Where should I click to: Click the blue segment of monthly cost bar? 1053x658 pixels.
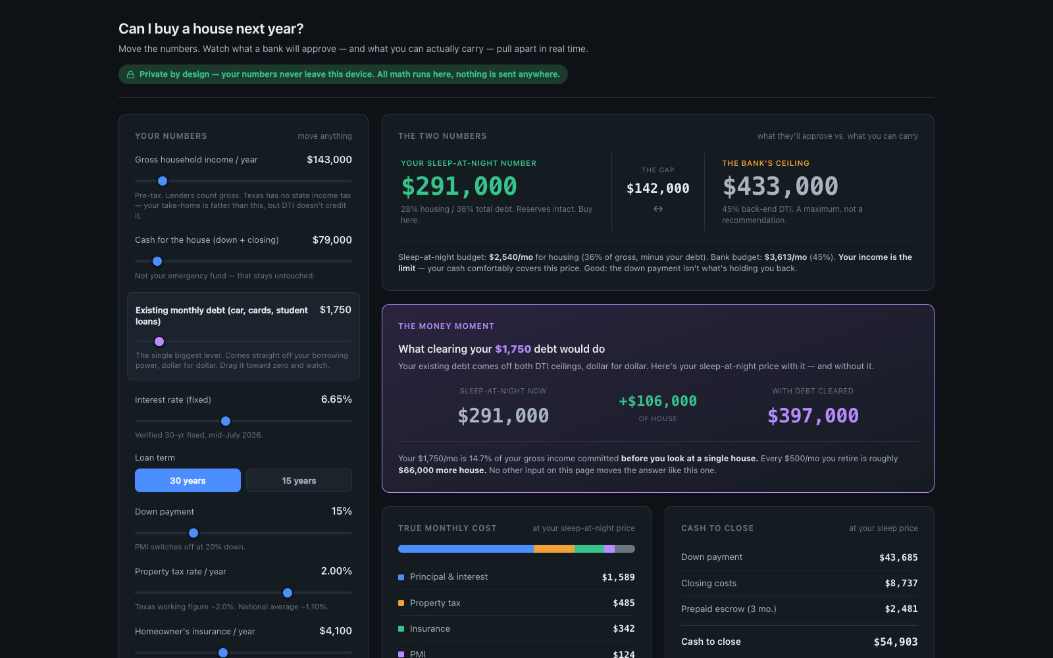point(466,549)
